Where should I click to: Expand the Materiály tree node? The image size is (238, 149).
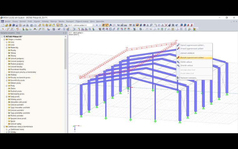[x=7, y=47]
